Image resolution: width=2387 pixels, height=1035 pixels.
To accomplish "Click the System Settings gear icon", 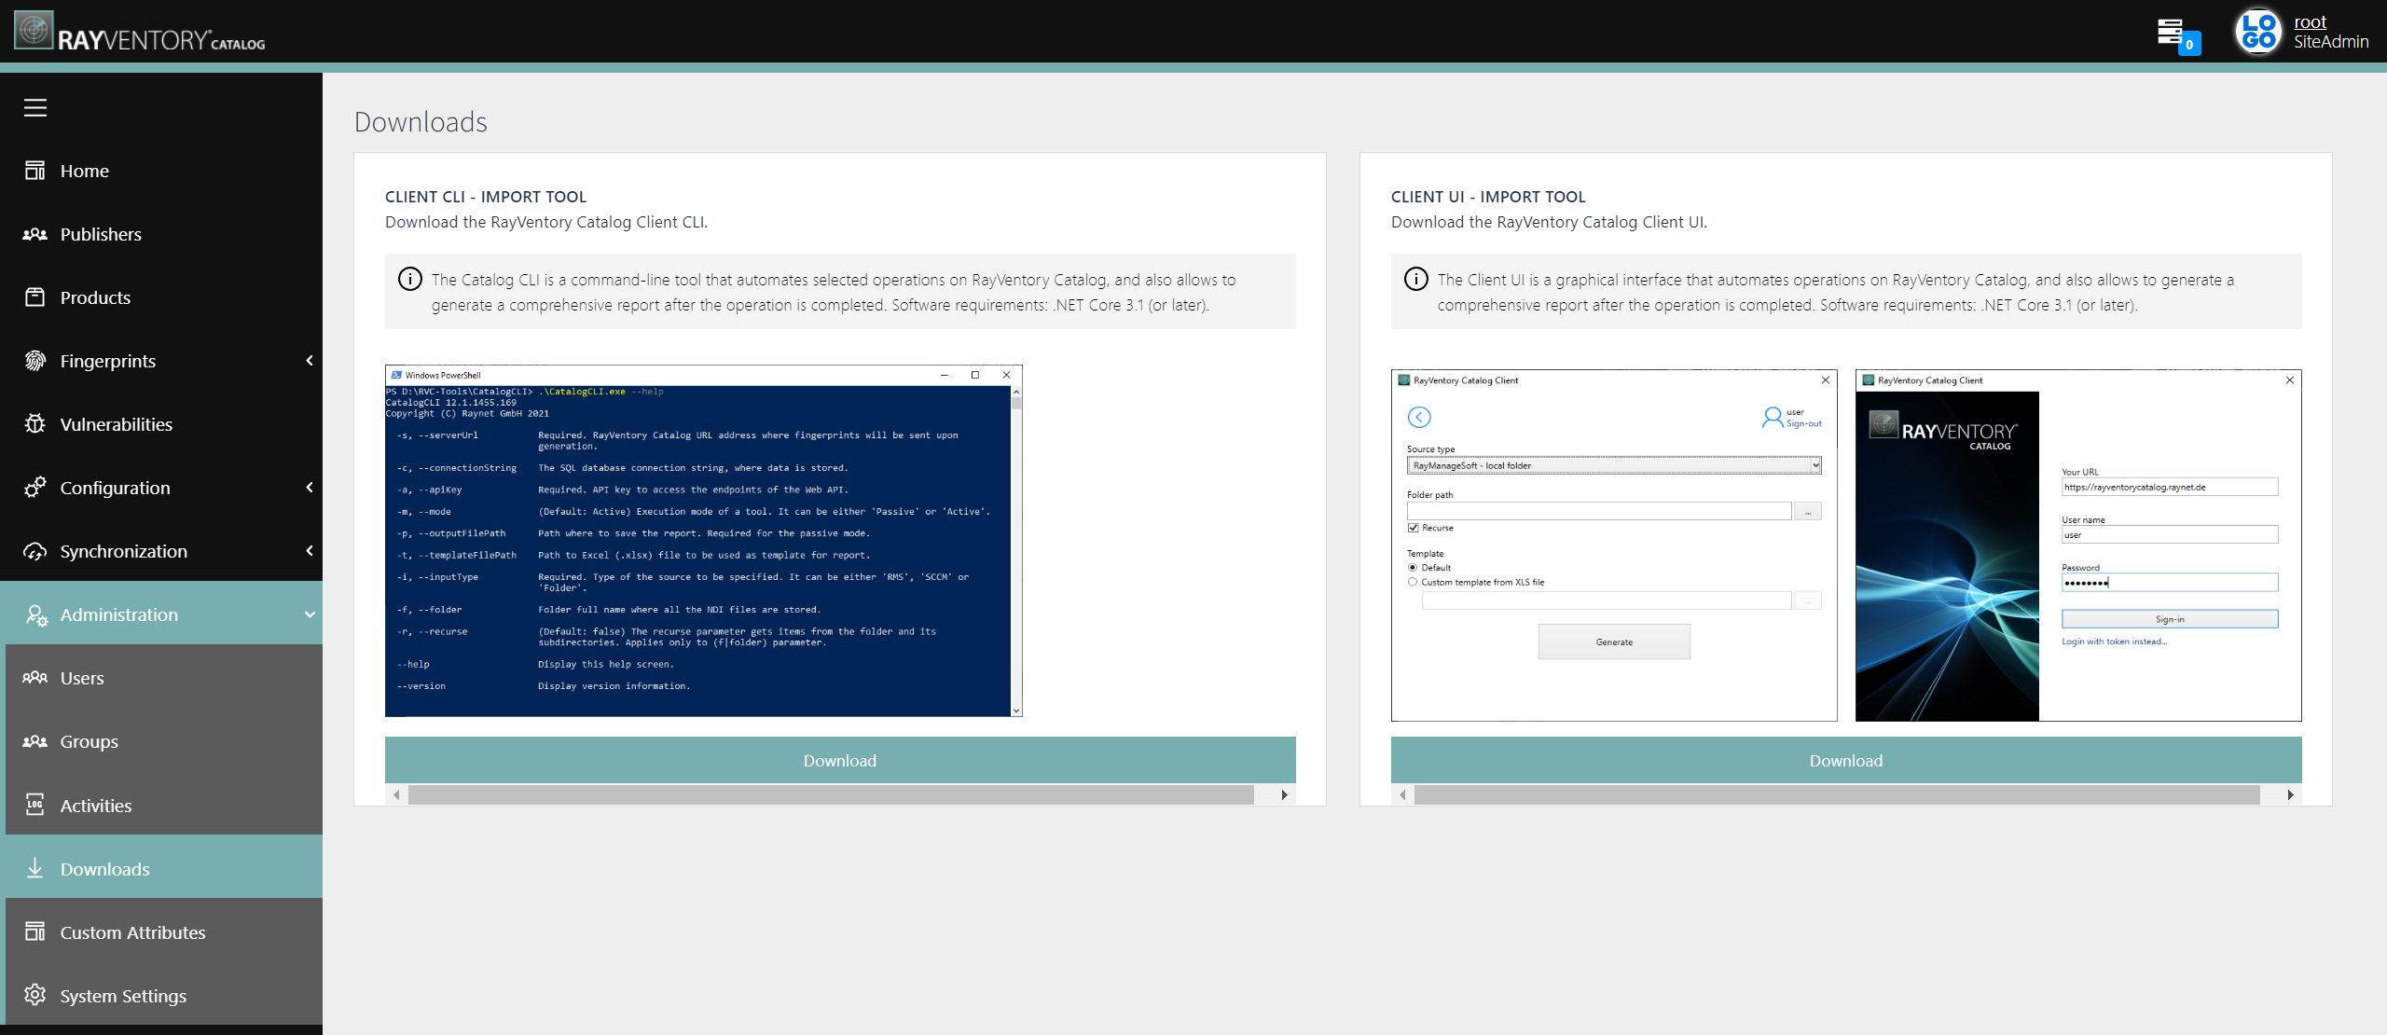I will 35,995.
